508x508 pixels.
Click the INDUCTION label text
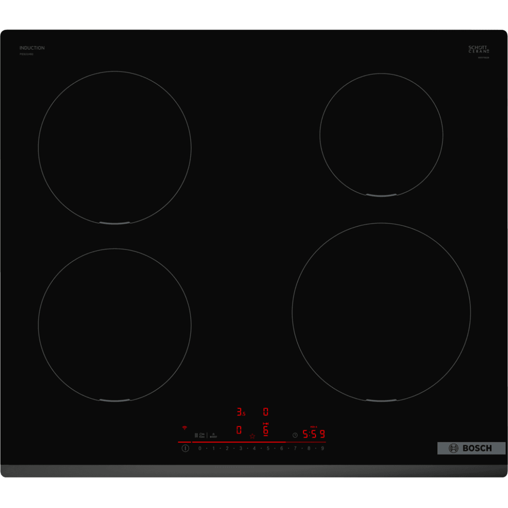pyautogui.click(x=32, y=48)
